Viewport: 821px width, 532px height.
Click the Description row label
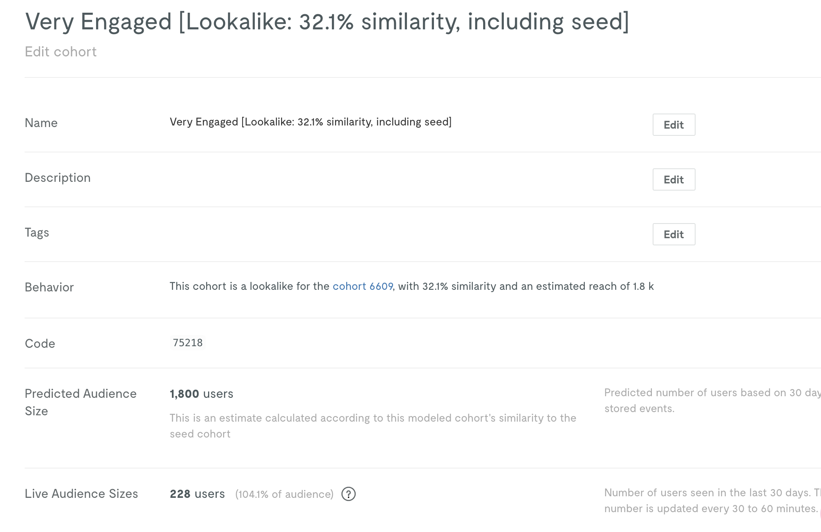[58, 177]
